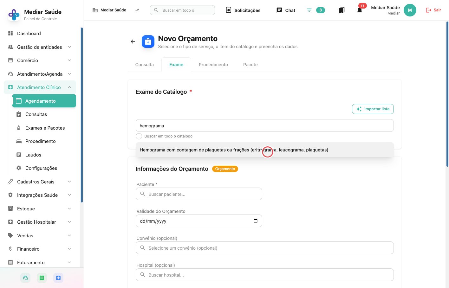
Task: Click the notifications bell icon
Action: pyautogui.click(x=360, y=10)
